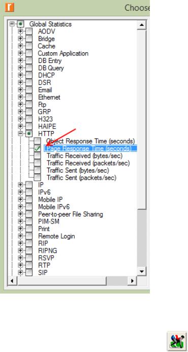Select the DB Query item
188x352 pixels.
click(51, 68)
